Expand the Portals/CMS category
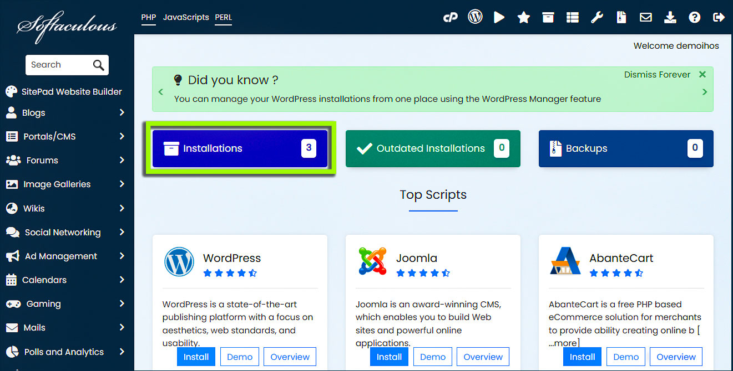The width and height of the screenshot is (733, 371). pos(65,137)
